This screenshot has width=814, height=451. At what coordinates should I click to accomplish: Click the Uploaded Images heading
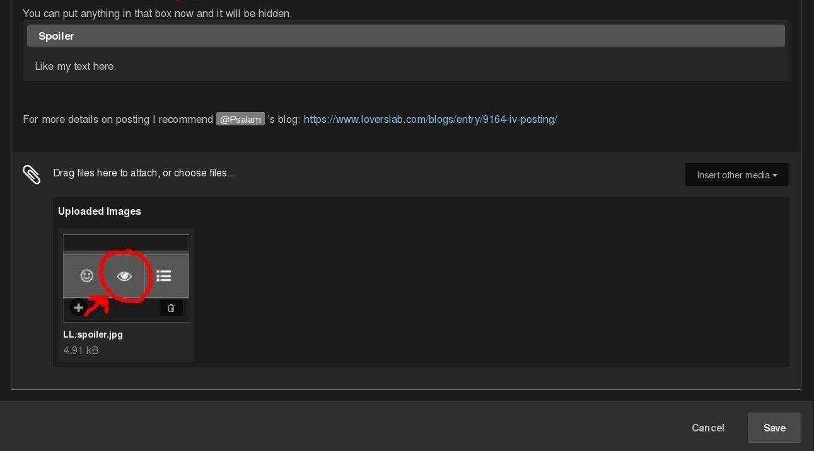coord(100,212)
